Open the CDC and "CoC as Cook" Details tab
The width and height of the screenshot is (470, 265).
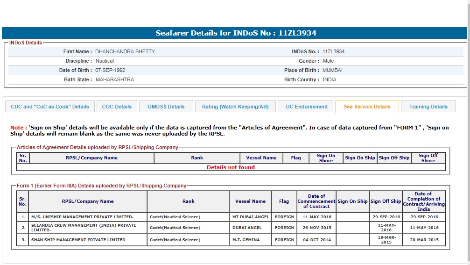[x=49, y=107]
